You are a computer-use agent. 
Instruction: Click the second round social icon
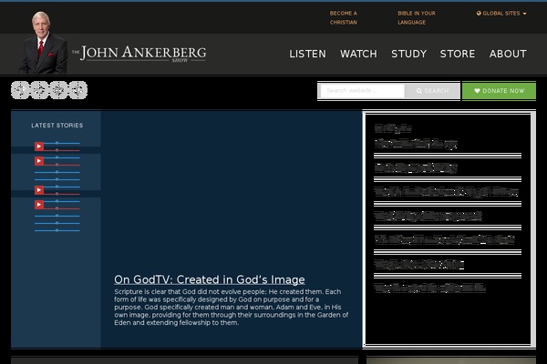coord(39,90)
